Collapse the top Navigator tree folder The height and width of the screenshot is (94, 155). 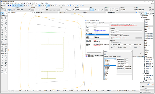(x=141, y=16)
